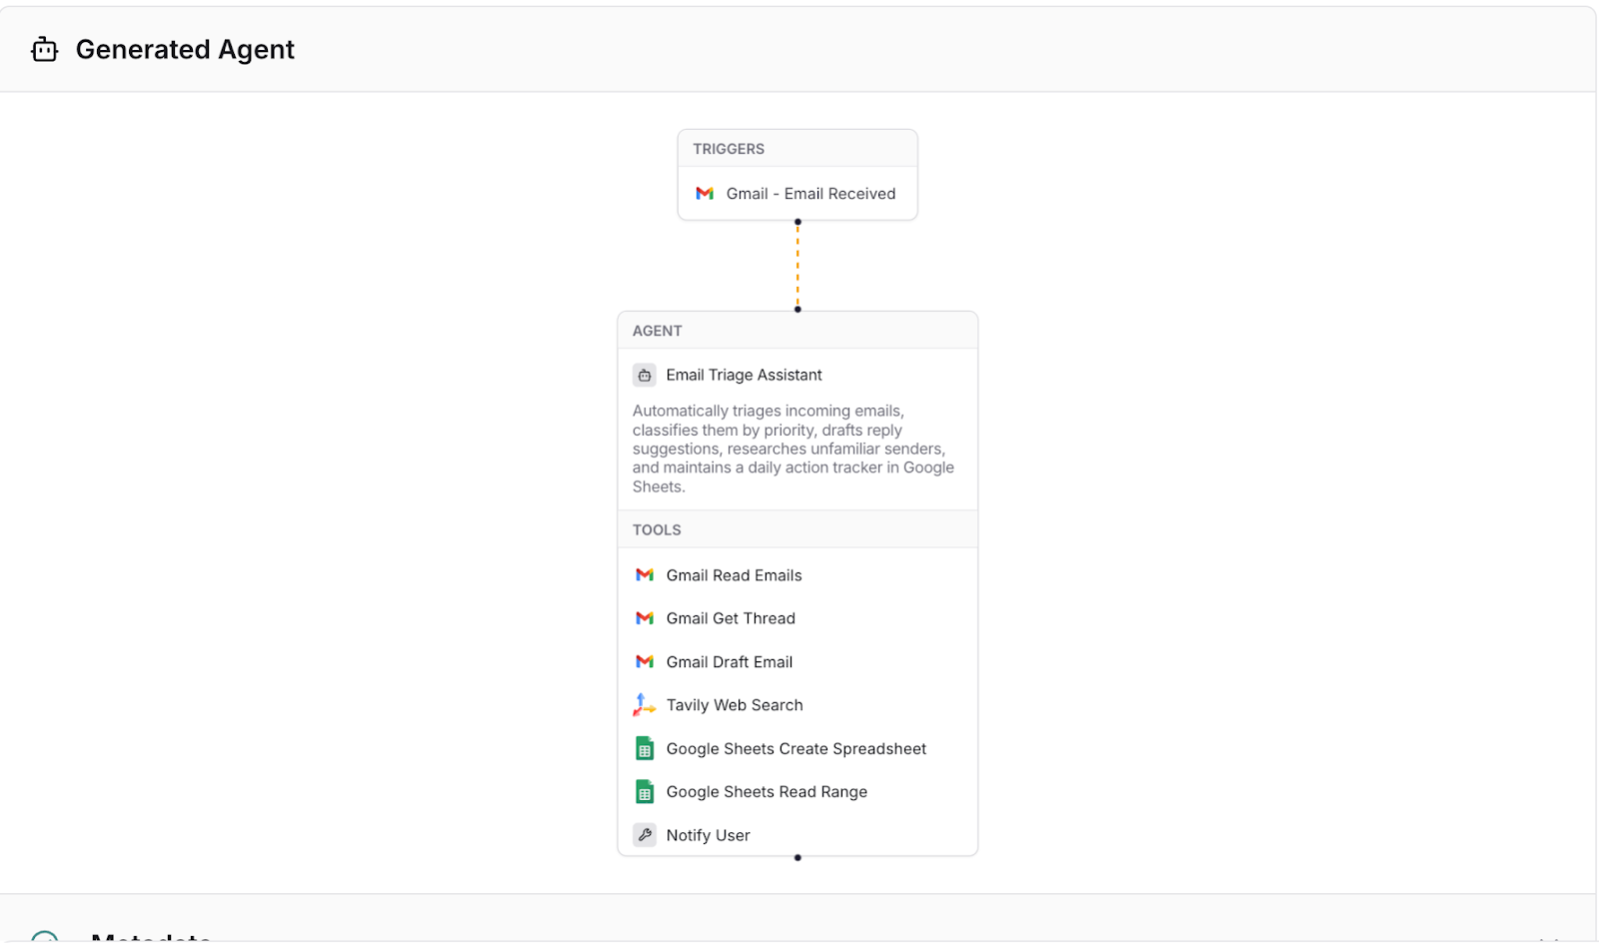This screenshot has width=1599, height=943.
Task: Select the Tavily Web Search tool label
Action: click(735, 705)
